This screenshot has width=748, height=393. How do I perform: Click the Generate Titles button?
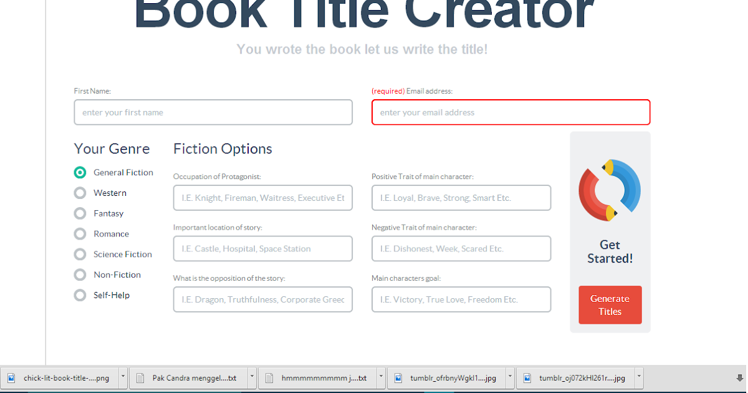coord(610,305)
